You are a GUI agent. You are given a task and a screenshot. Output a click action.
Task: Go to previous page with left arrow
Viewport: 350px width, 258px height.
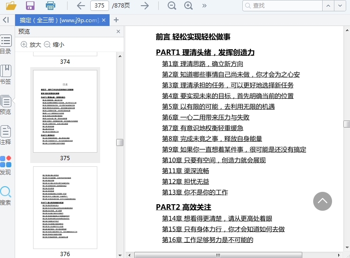[x=81, y=6]
